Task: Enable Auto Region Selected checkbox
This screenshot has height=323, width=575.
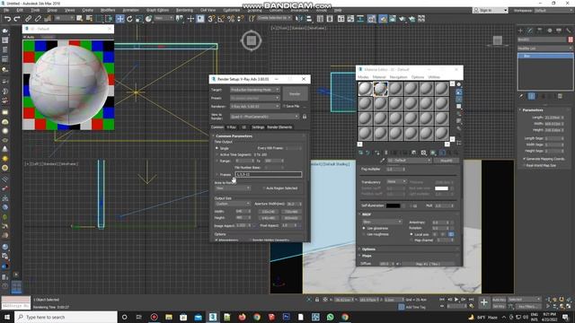Action: [263, 188]
